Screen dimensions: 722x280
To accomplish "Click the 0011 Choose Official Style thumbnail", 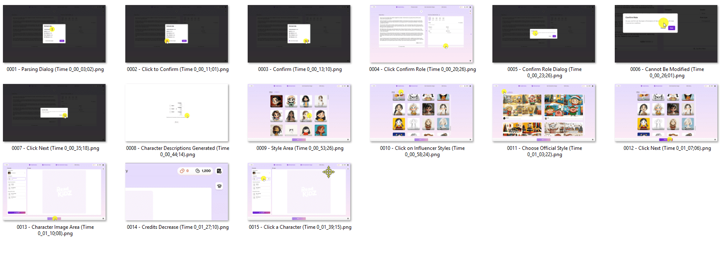I will point(544,113).
